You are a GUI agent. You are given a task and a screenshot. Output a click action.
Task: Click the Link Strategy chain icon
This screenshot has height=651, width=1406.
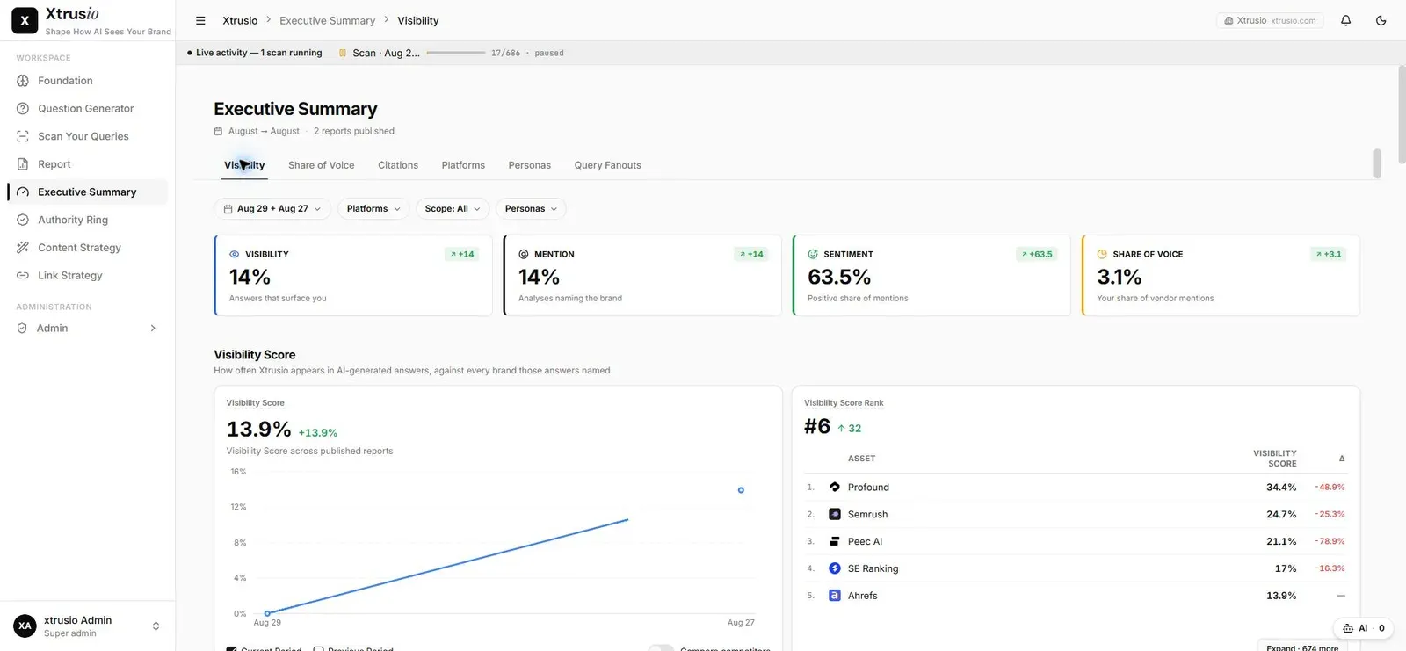(x=23, y=276)
